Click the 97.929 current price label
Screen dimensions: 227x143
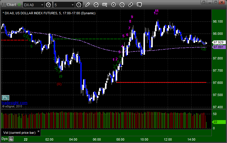[x=219, y=42]
